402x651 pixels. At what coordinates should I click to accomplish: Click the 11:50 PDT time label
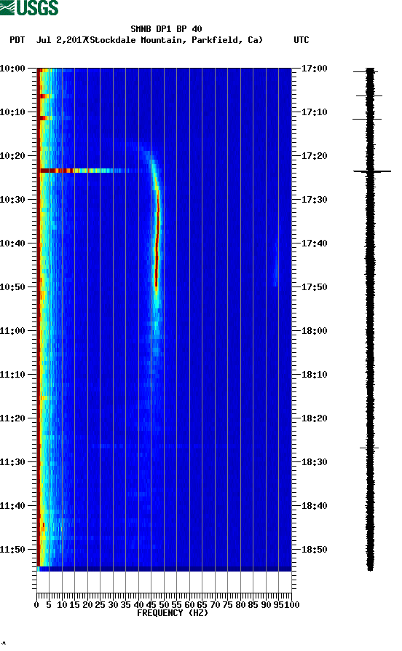click(x=13, y=550)
